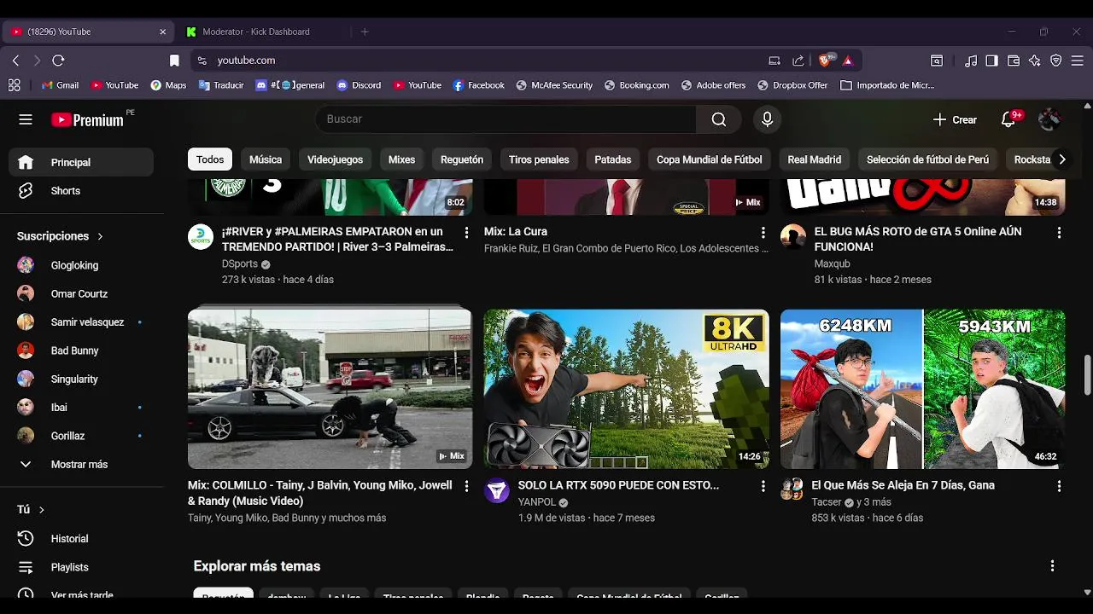Open Shorts in the sidebar
Viewport: 1093px width, 614px height.
(81, 190)
